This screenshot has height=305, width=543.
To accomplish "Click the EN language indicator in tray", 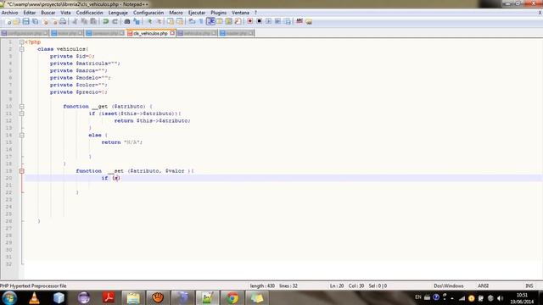I will pos(418,297).
